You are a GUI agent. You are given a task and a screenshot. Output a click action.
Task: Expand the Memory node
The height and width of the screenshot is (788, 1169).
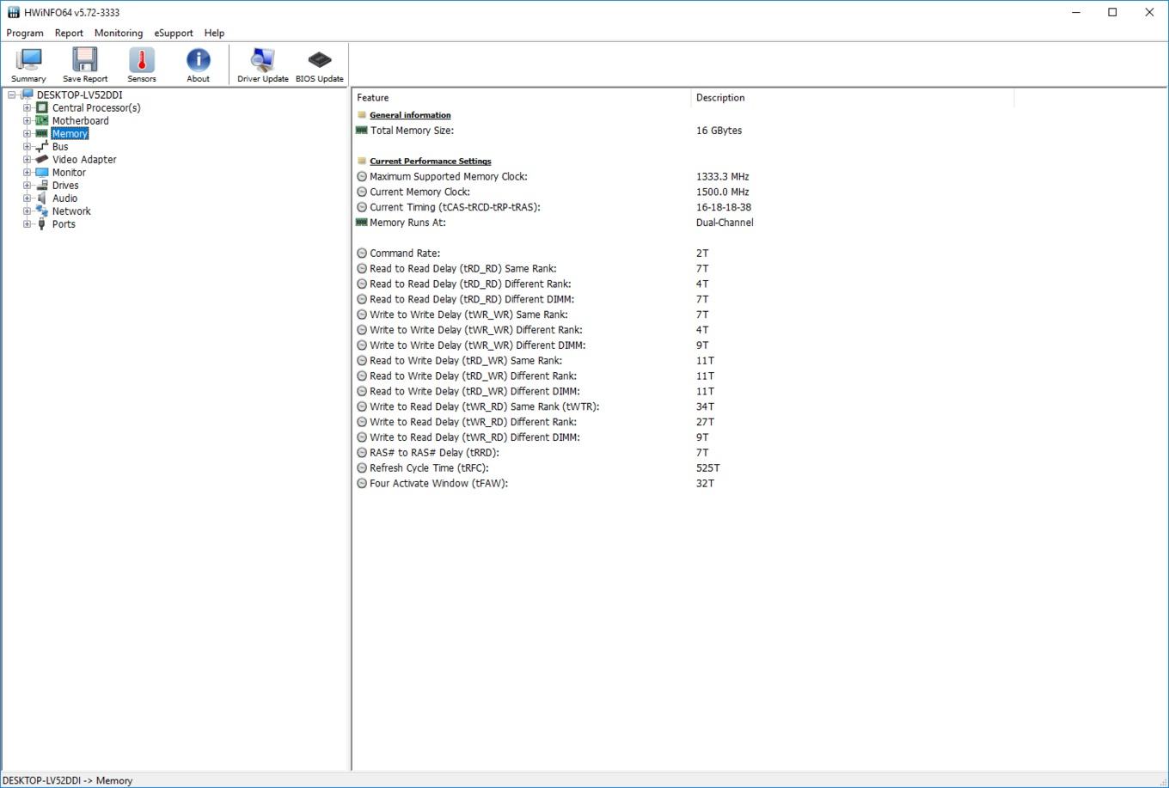click(27, 134)
